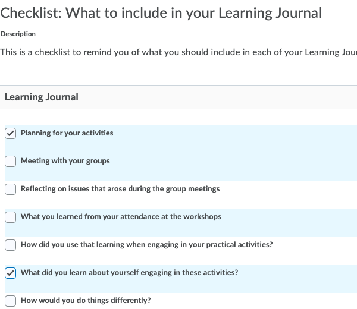Tick the 'Meeting with your groups' checkbox

(11, 161)
